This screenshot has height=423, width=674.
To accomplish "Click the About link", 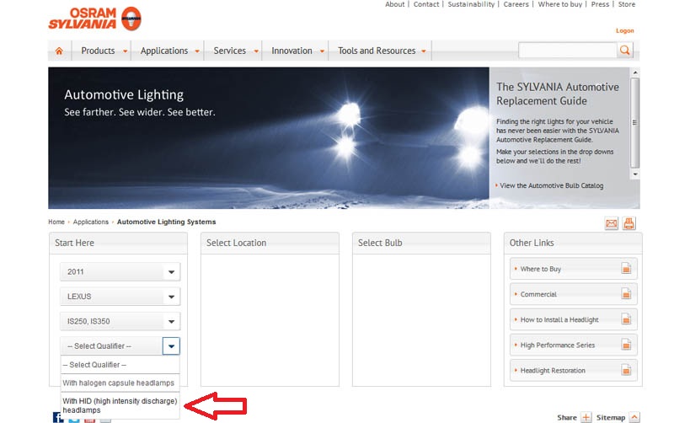I will 394,4.
